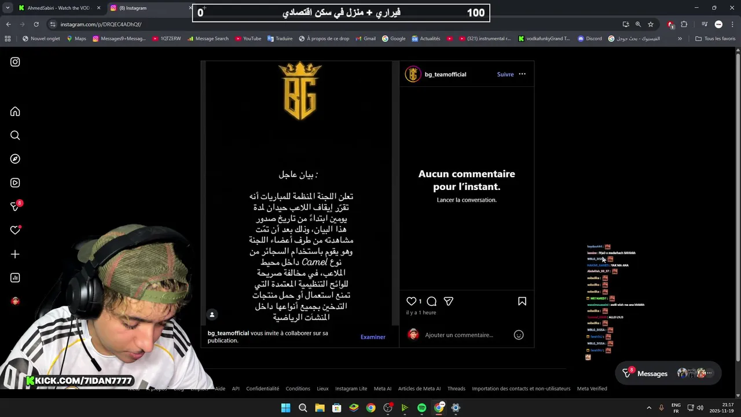Open the Microsoft Store taskbar icon
The height and width of the screenshot is (417, 741).
(336, 408)
